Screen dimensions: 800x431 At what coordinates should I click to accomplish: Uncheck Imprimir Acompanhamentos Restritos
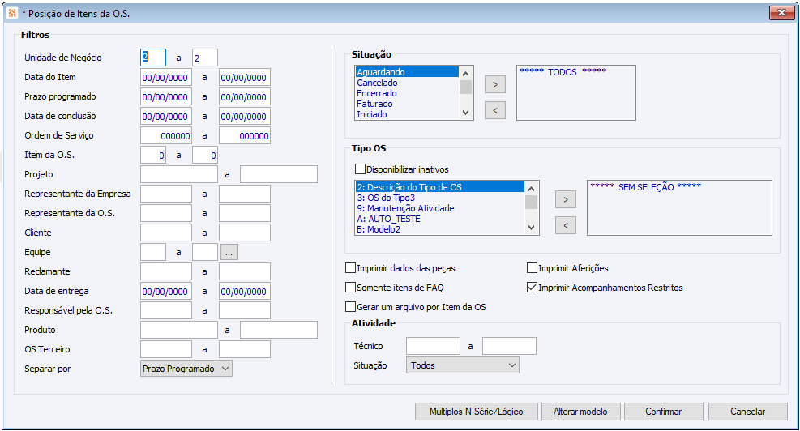(x=533, y=288)
